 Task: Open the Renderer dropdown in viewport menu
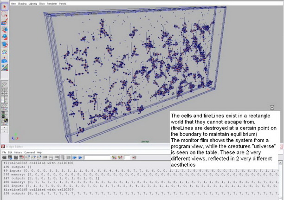[x=52, y=3]
